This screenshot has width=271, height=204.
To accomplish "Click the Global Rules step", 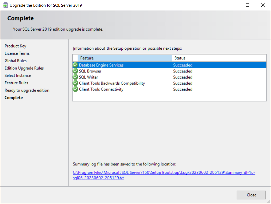I will [x=16, y=61].
